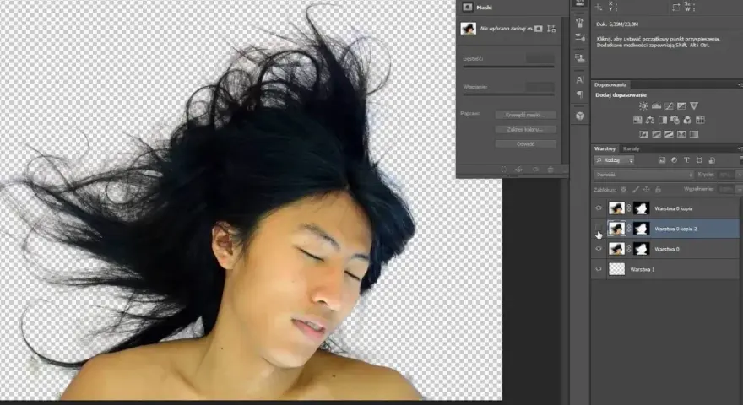Viewport: 743px width, 405px height.
Task: Click the delete mask trash icon
Action: (x=550, y=170)
